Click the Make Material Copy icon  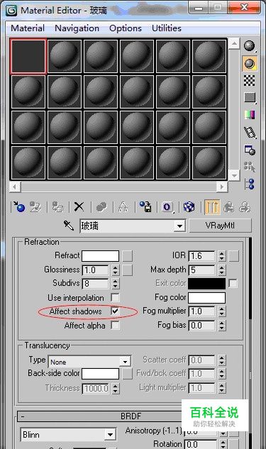pos(101,206)
